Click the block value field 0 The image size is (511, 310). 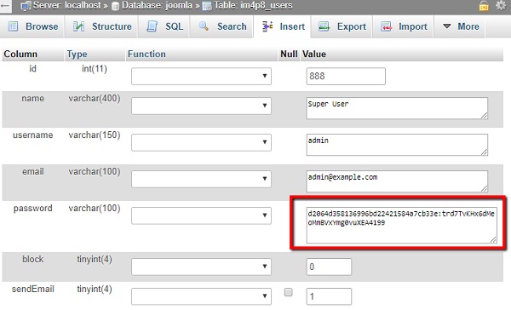329,267
